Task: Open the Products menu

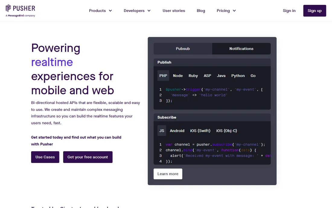Action: (101, 11)
